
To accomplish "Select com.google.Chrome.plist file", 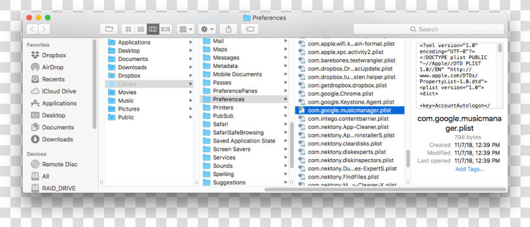I will pyautogui.click(x=350, y=94).
